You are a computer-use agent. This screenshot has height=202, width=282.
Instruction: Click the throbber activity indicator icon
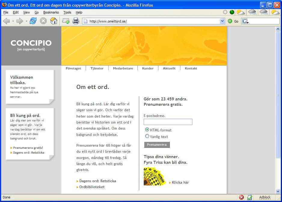tap(225, 12)
